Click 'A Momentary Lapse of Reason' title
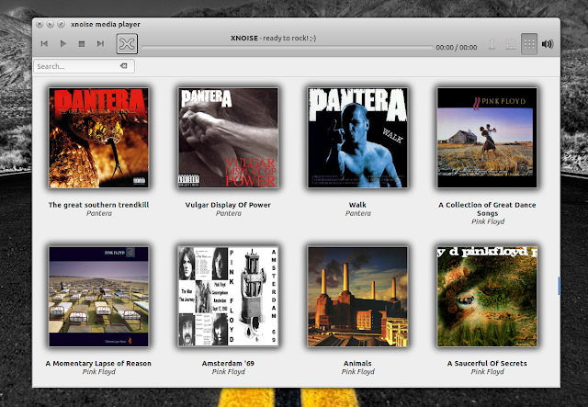Viewport: 588px width, 407px height. (x=98, y=363)
